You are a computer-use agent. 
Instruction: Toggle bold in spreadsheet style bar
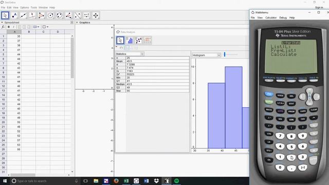(9, 27)
